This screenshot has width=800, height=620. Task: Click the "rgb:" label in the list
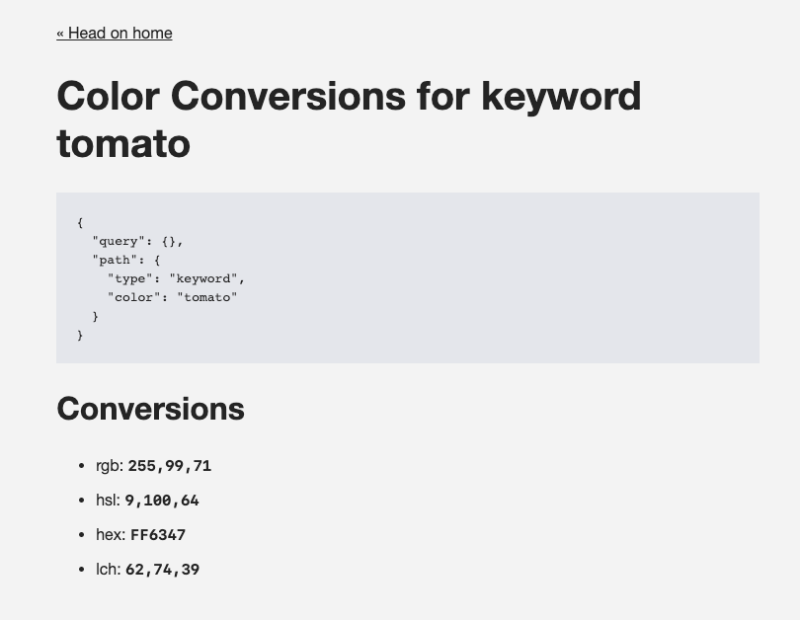[x=110, y=466]
